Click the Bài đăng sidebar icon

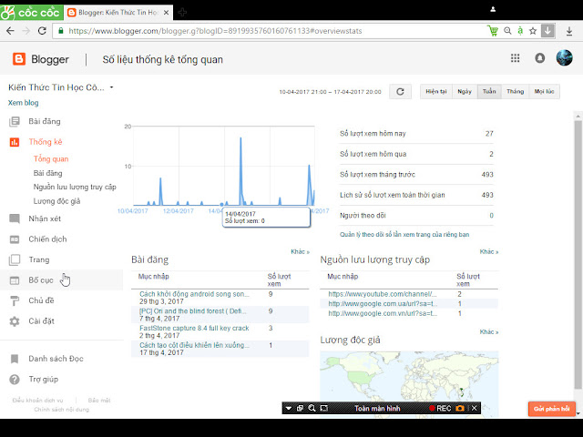(x=15, y=121)
